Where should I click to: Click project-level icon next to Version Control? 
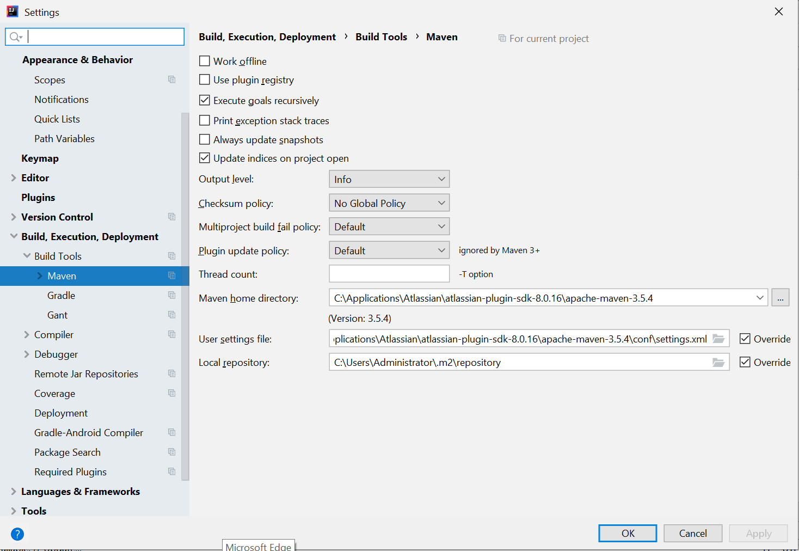tap(172, 217)
